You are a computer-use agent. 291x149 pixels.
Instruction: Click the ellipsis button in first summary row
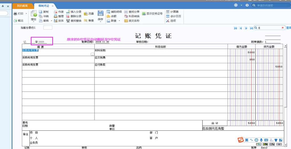coord(92,54)
